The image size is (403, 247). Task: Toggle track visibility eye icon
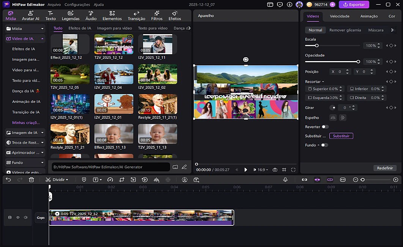point(17,217)
